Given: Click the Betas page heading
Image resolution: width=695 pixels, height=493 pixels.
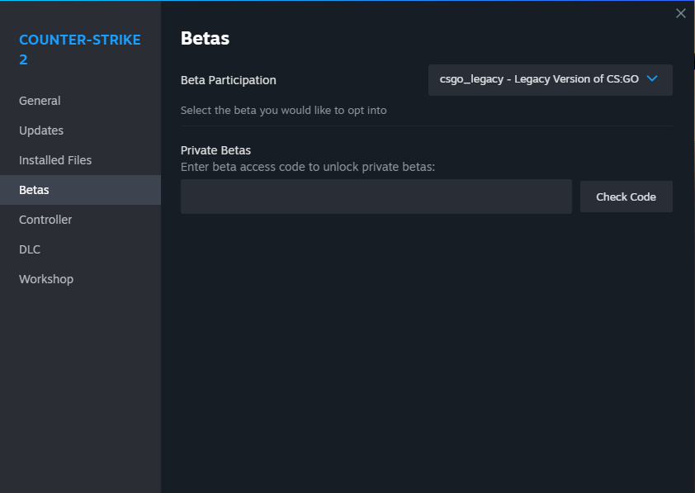Looking at the screenshot, I should pos(206,39).
